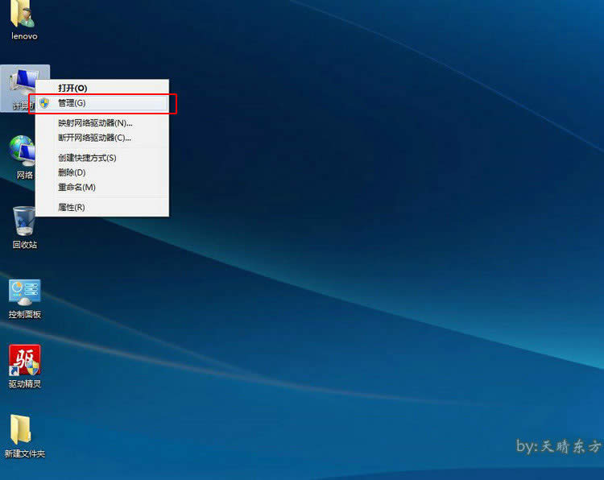
Task: Select the Network (网络) desktop icon
Action: coord(23,151)
